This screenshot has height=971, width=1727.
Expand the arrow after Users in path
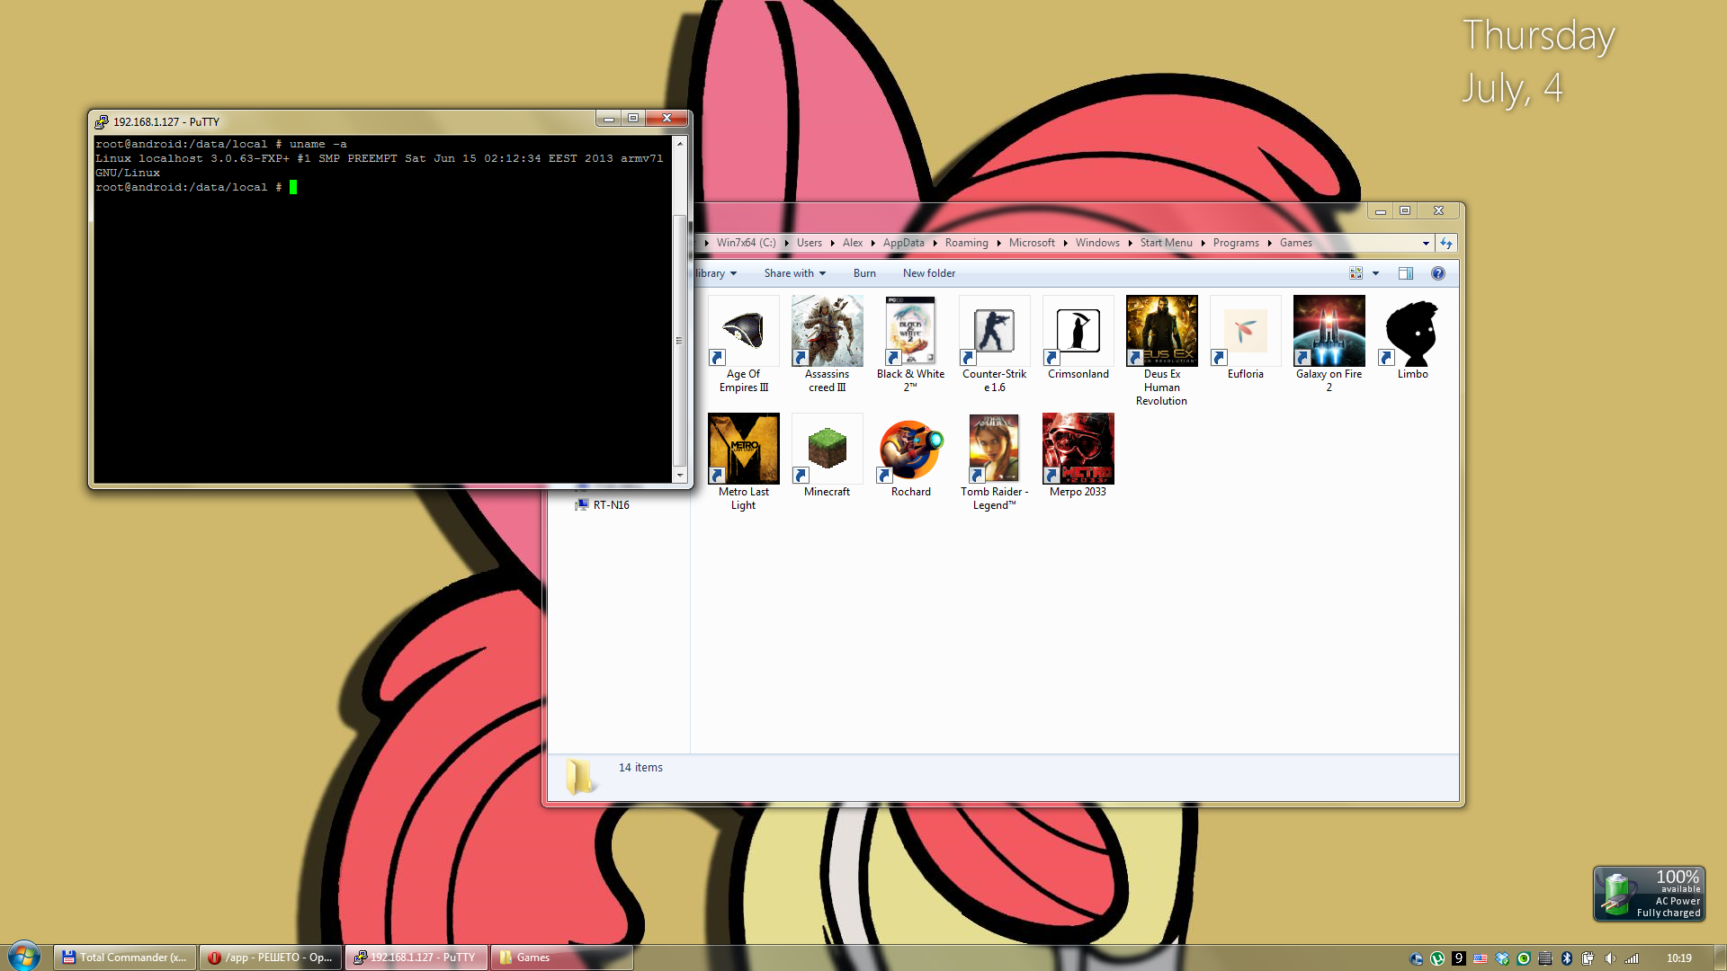coord(832,243)
